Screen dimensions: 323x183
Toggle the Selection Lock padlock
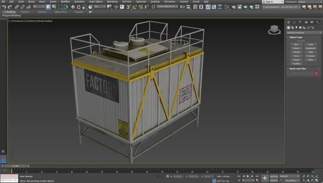coord(162,176)
